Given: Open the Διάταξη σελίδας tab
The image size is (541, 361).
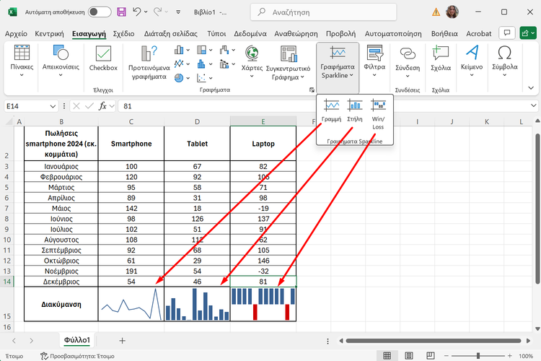Looking at the screenshot, I should click(171, 33).
